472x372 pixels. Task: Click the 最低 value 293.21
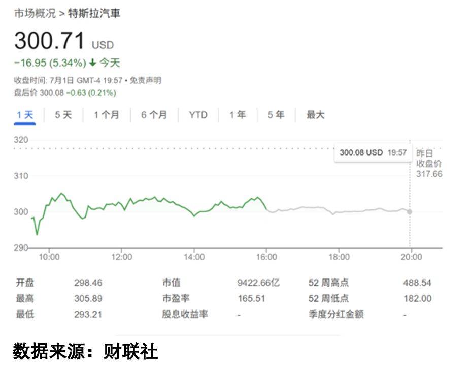tap(88, 314)
